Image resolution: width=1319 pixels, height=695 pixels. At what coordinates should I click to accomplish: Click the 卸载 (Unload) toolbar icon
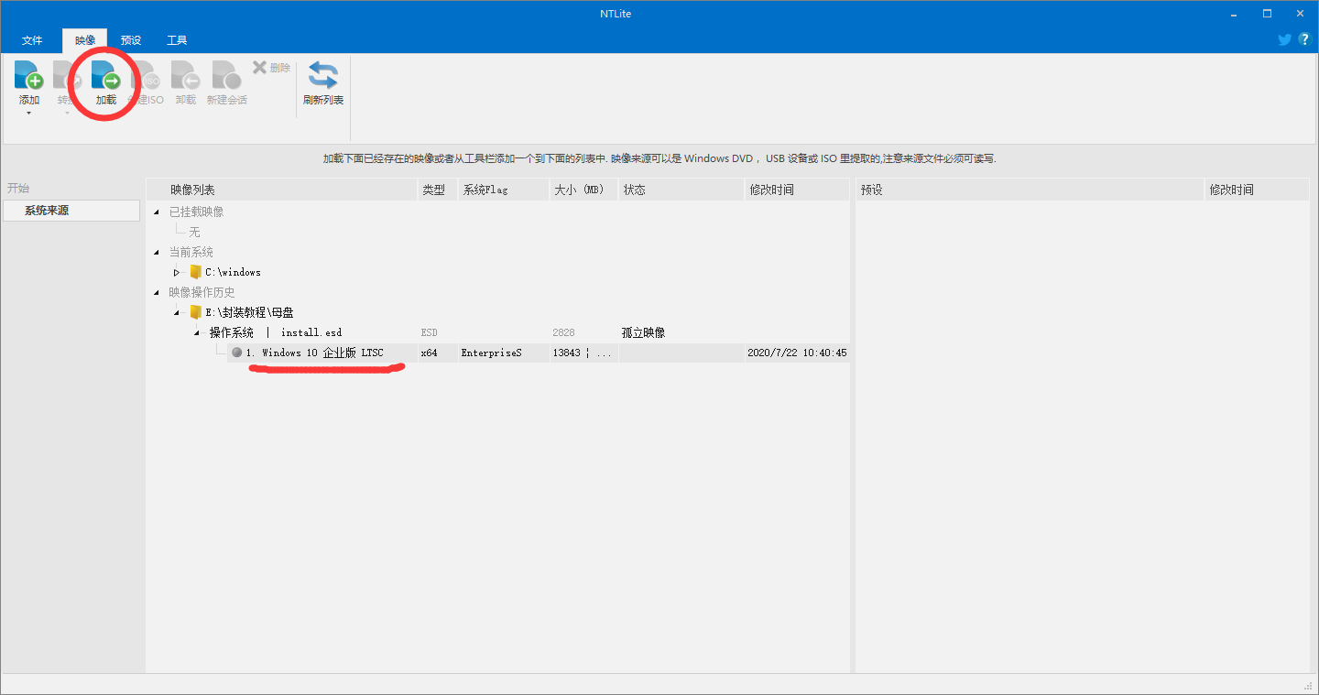pos(186,74)
